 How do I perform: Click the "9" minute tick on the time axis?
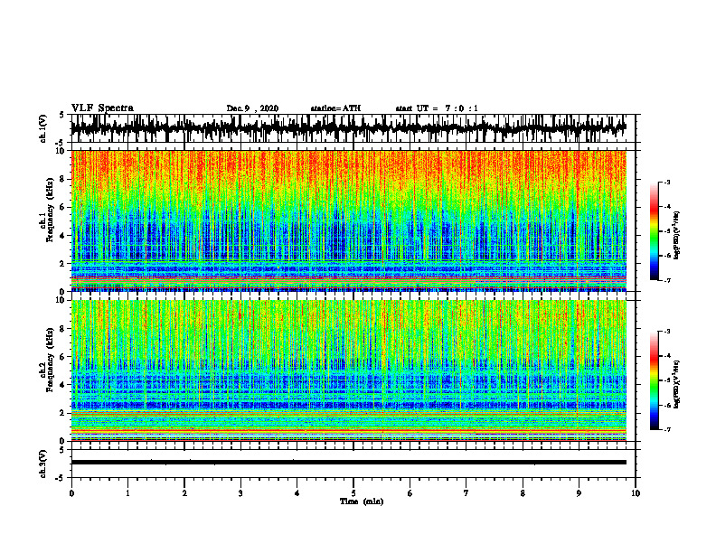pyautogui.click(x=579, y=493)
